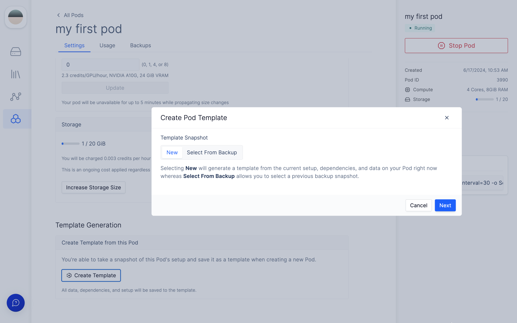Choose Select From Backup option
Image resolution: width=517 pixels, height=323 pixels.
click(212, 153)
